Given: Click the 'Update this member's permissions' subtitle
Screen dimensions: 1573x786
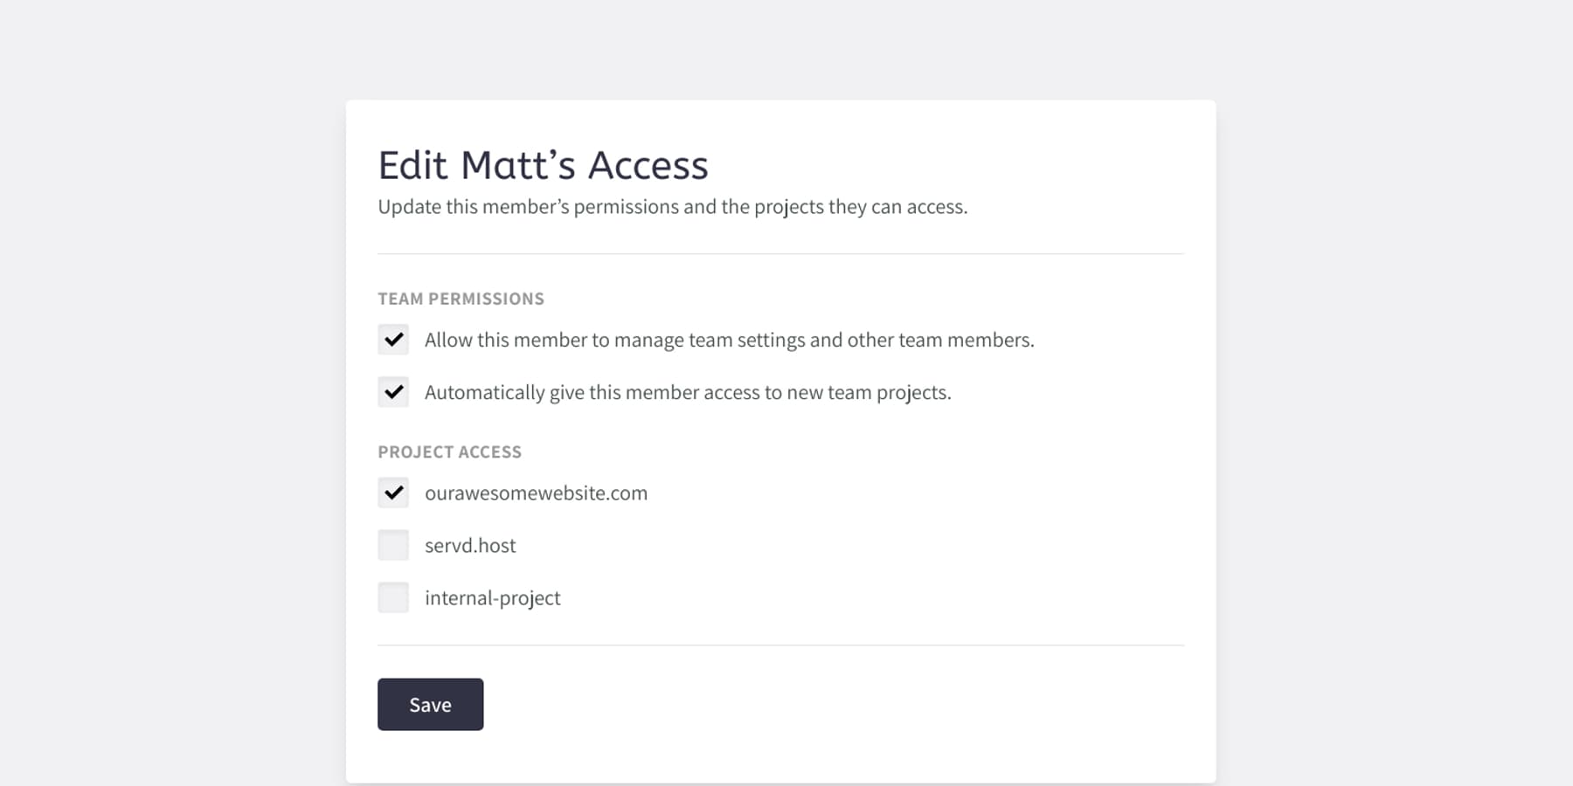Looking at the screenshot, I should pos(673,207).
